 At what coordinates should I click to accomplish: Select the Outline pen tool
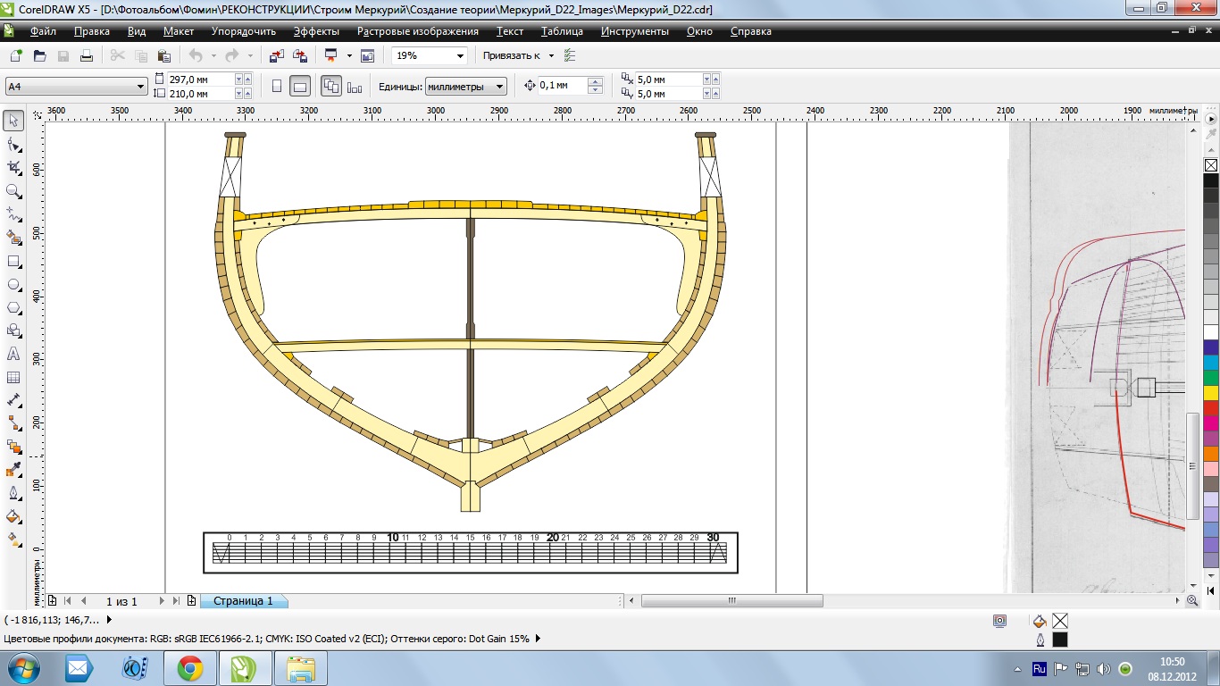[13, 493]
